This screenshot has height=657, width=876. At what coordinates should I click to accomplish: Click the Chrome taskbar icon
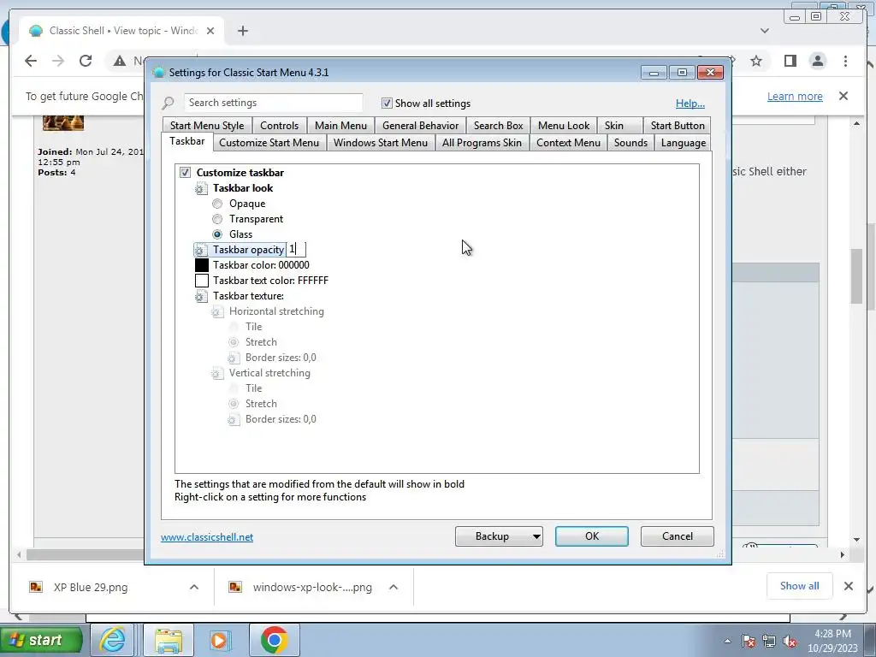pos(274,640)
